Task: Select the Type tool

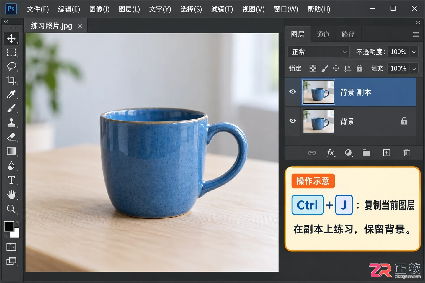Action: pos(12,180)
